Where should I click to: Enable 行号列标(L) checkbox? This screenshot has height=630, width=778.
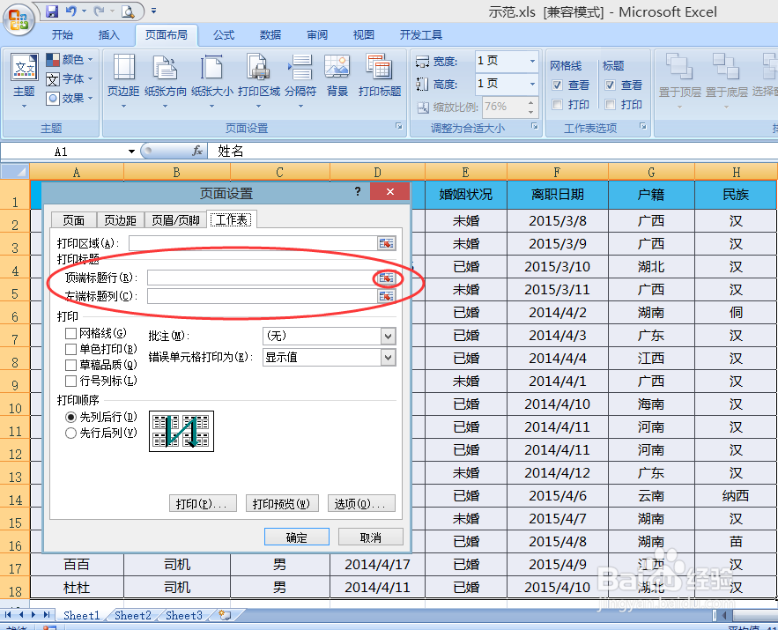71,381
